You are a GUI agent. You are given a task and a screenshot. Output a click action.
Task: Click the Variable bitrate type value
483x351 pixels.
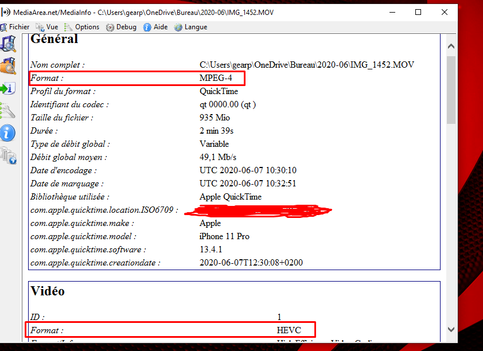tap(214, 144)
